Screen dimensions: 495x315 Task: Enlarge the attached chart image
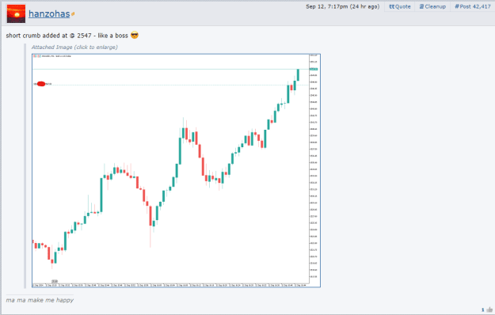tap(176, 171)
